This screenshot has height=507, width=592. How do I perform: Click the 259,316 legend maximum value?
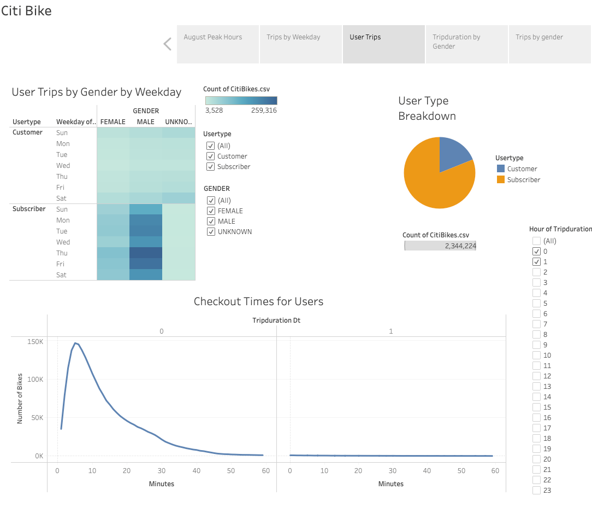264,110
